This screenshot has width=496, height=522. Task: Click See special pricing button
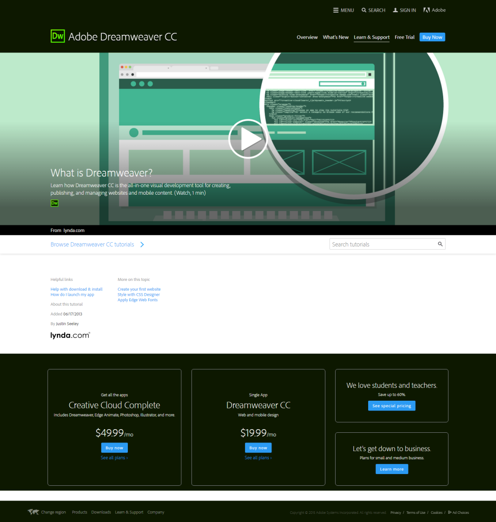click(x=392, y=406)
